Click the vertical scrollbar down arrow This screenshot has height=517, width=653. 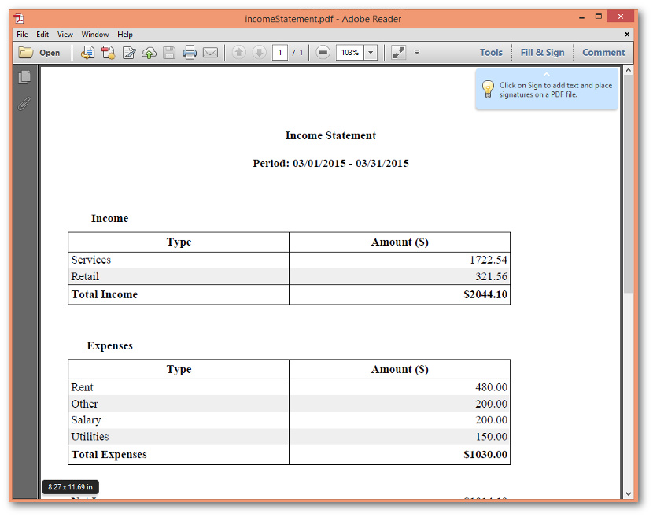[x=628, y=493]
